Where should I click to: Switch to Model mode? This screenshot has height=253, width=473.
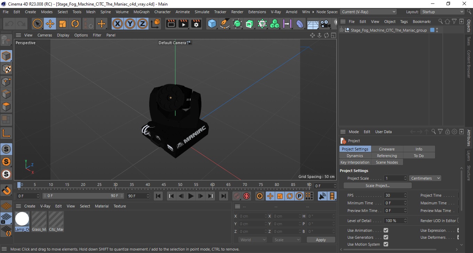point(6,56)
